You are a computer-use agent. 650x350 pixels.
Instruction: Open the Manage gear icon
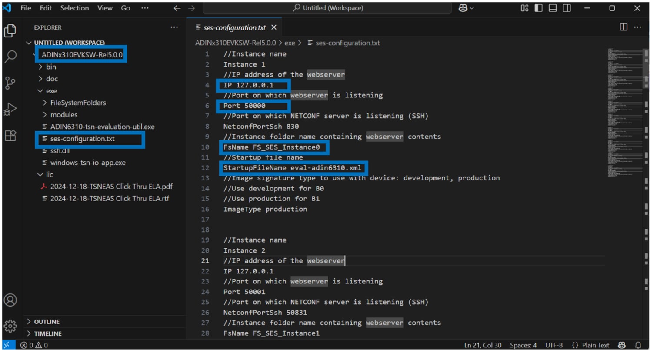tap(10, 325)
